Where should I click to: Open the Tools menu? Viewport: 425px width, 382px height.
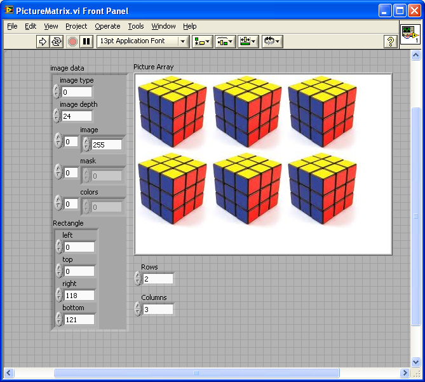coord(136,26)
